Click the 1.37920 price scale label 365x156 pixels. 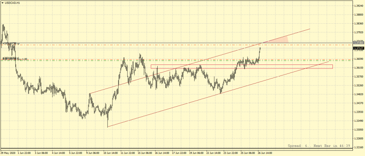point(359,32)
